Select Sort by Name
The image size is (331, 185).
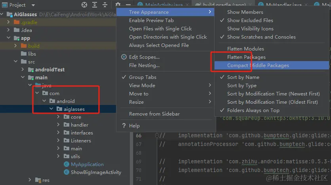point(243,77)
